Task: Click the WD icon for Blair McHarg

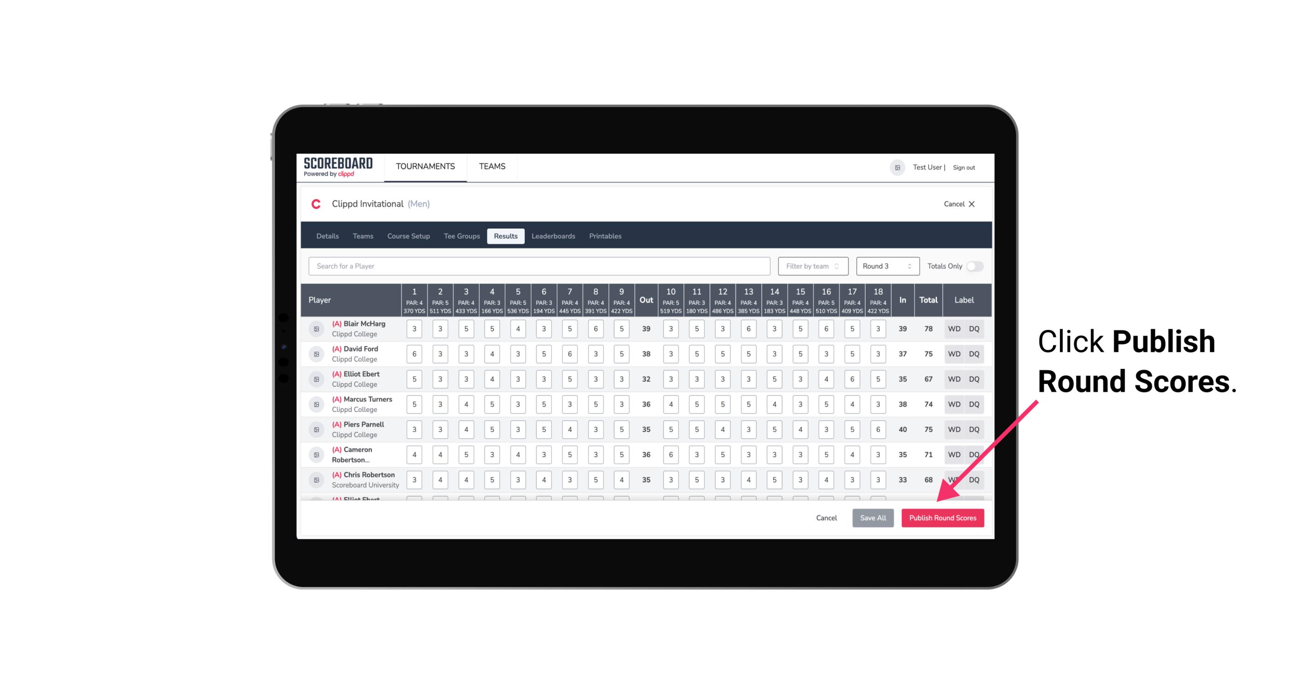Action: pos(954,329)
